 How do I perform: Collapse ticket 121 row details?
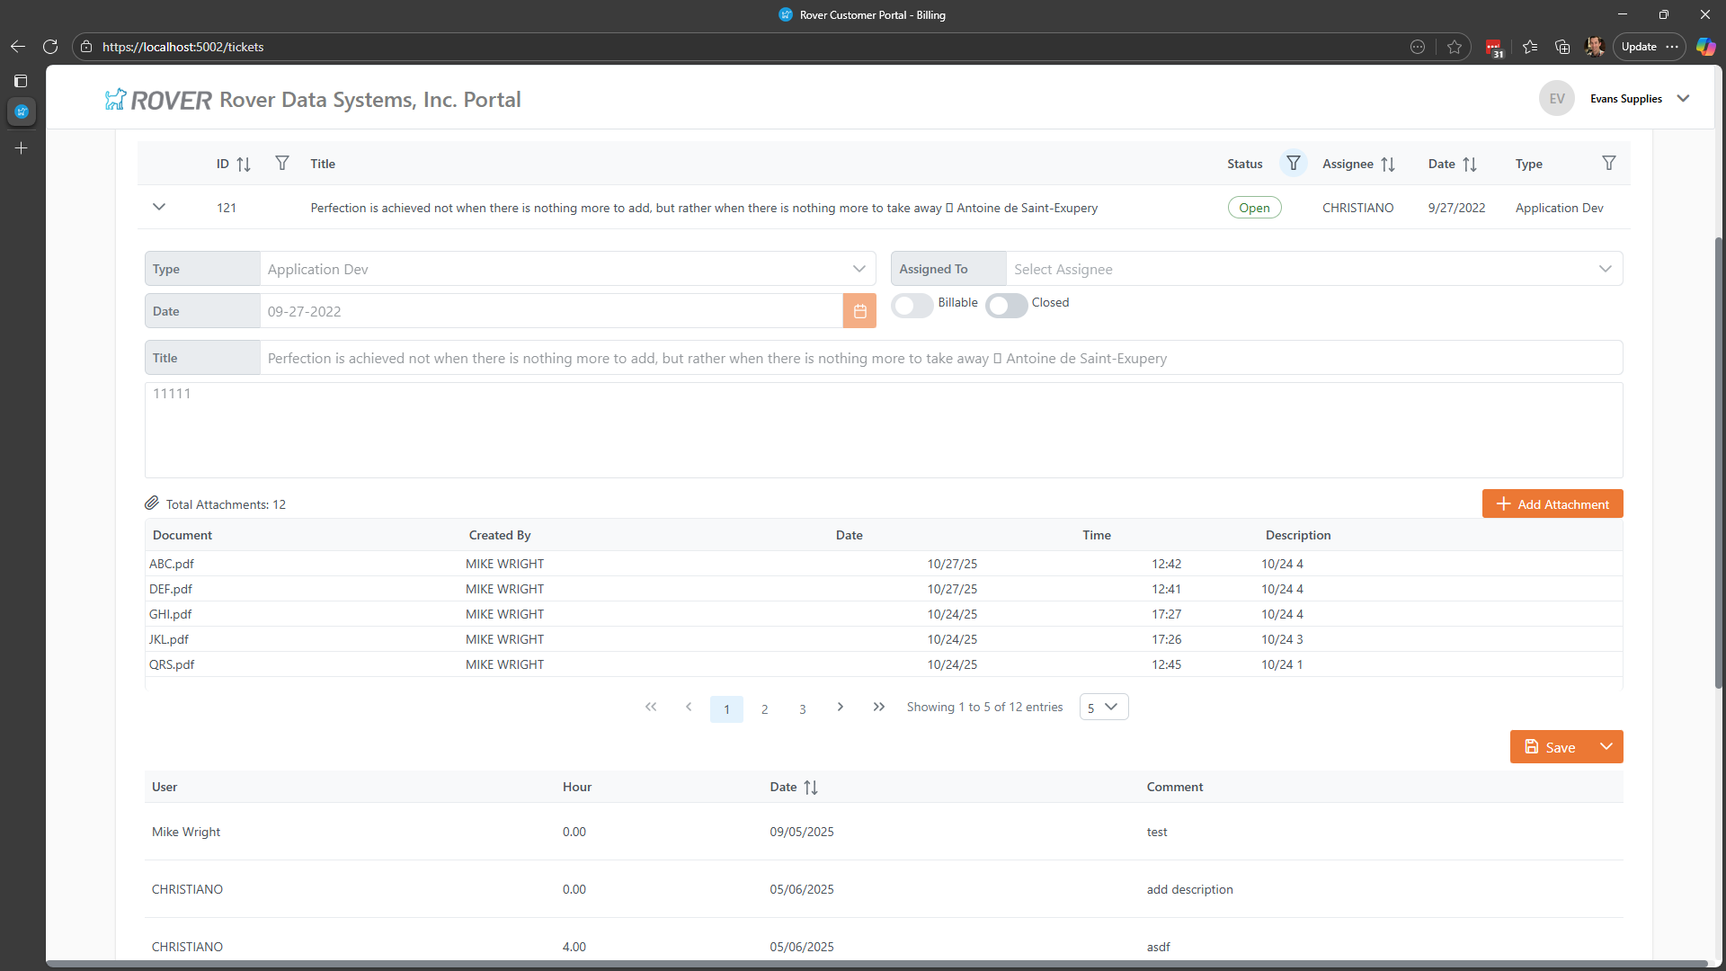(159, 208)
